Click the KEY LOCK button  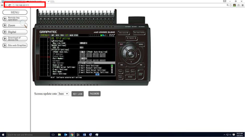coord(78,94)
